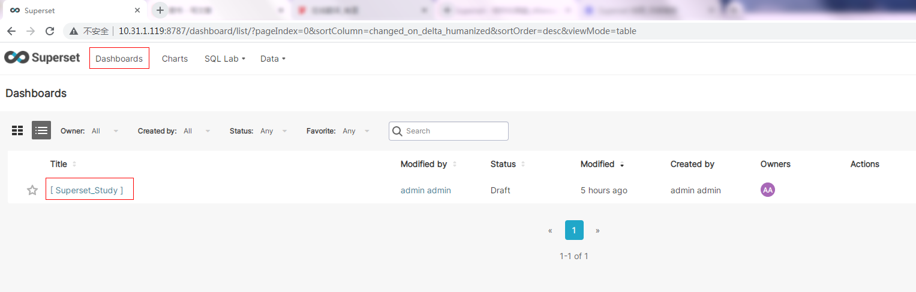The height and width of the screenshot is (292, 916).
Task: Go back with browser arrow
Action: coord(11,31)
